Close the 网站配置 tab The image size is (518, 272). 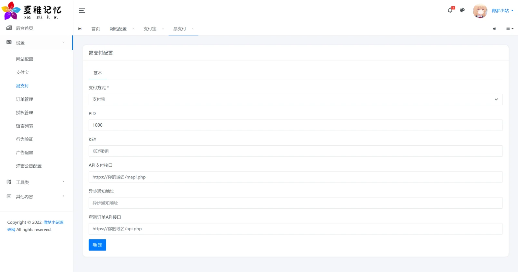pyautogui.click(x=133, y=29)
